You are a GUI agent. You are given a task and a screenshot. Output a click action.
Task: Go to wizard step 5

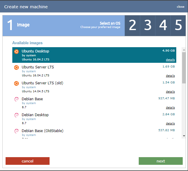178,26
